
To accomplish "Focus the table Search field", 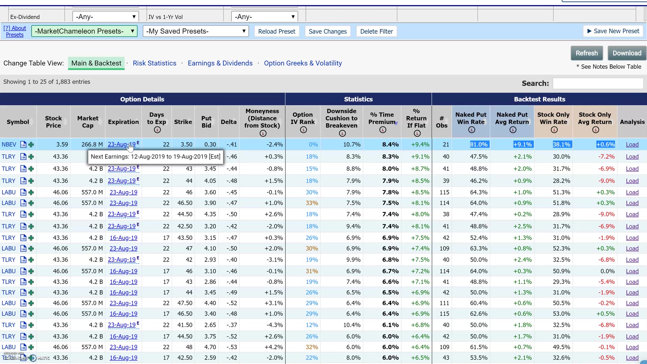I will click(x=598, y=83).
